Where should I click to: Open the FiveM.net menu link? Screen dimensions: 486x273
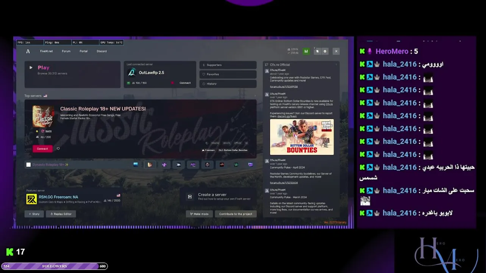[x=47, y=51]
